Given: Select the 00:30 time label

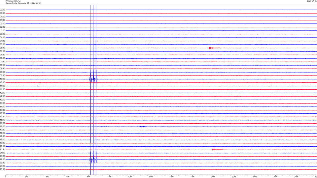Looking at the screenshot, I should coord(2,13).
